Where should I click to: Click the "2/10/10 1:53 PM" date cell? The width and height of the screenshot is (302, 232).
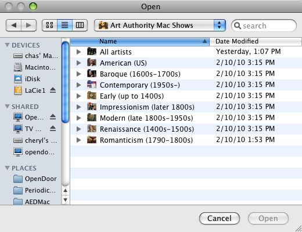click(x=245, y=140)
